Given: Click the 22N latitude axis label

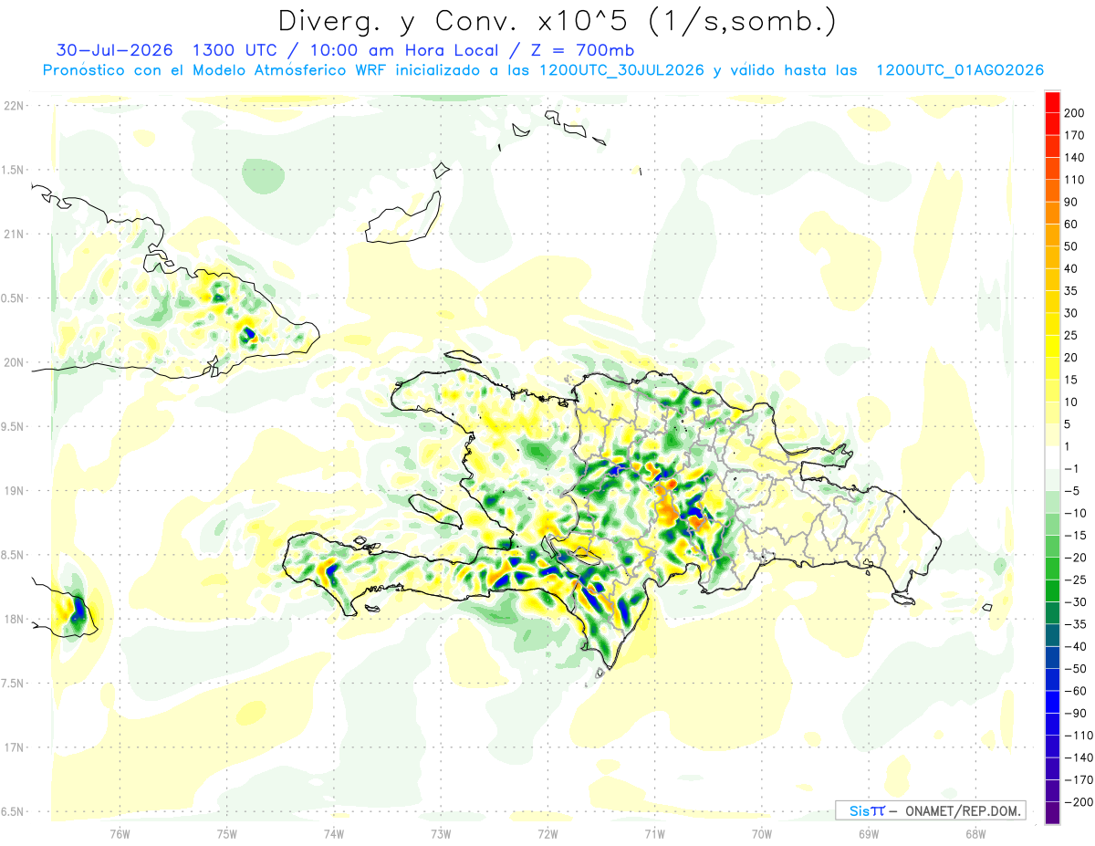Looking at the screenshot, I should [13, 105].
